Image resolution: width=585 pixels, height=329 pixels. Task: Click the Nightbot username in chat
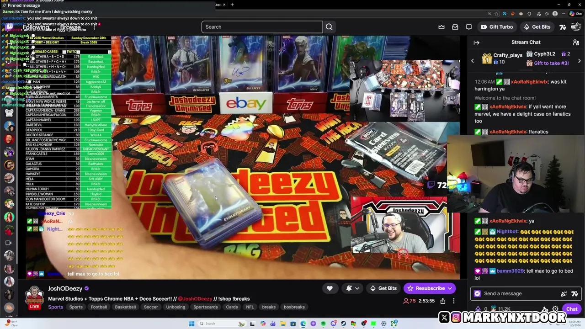(507, 232)
